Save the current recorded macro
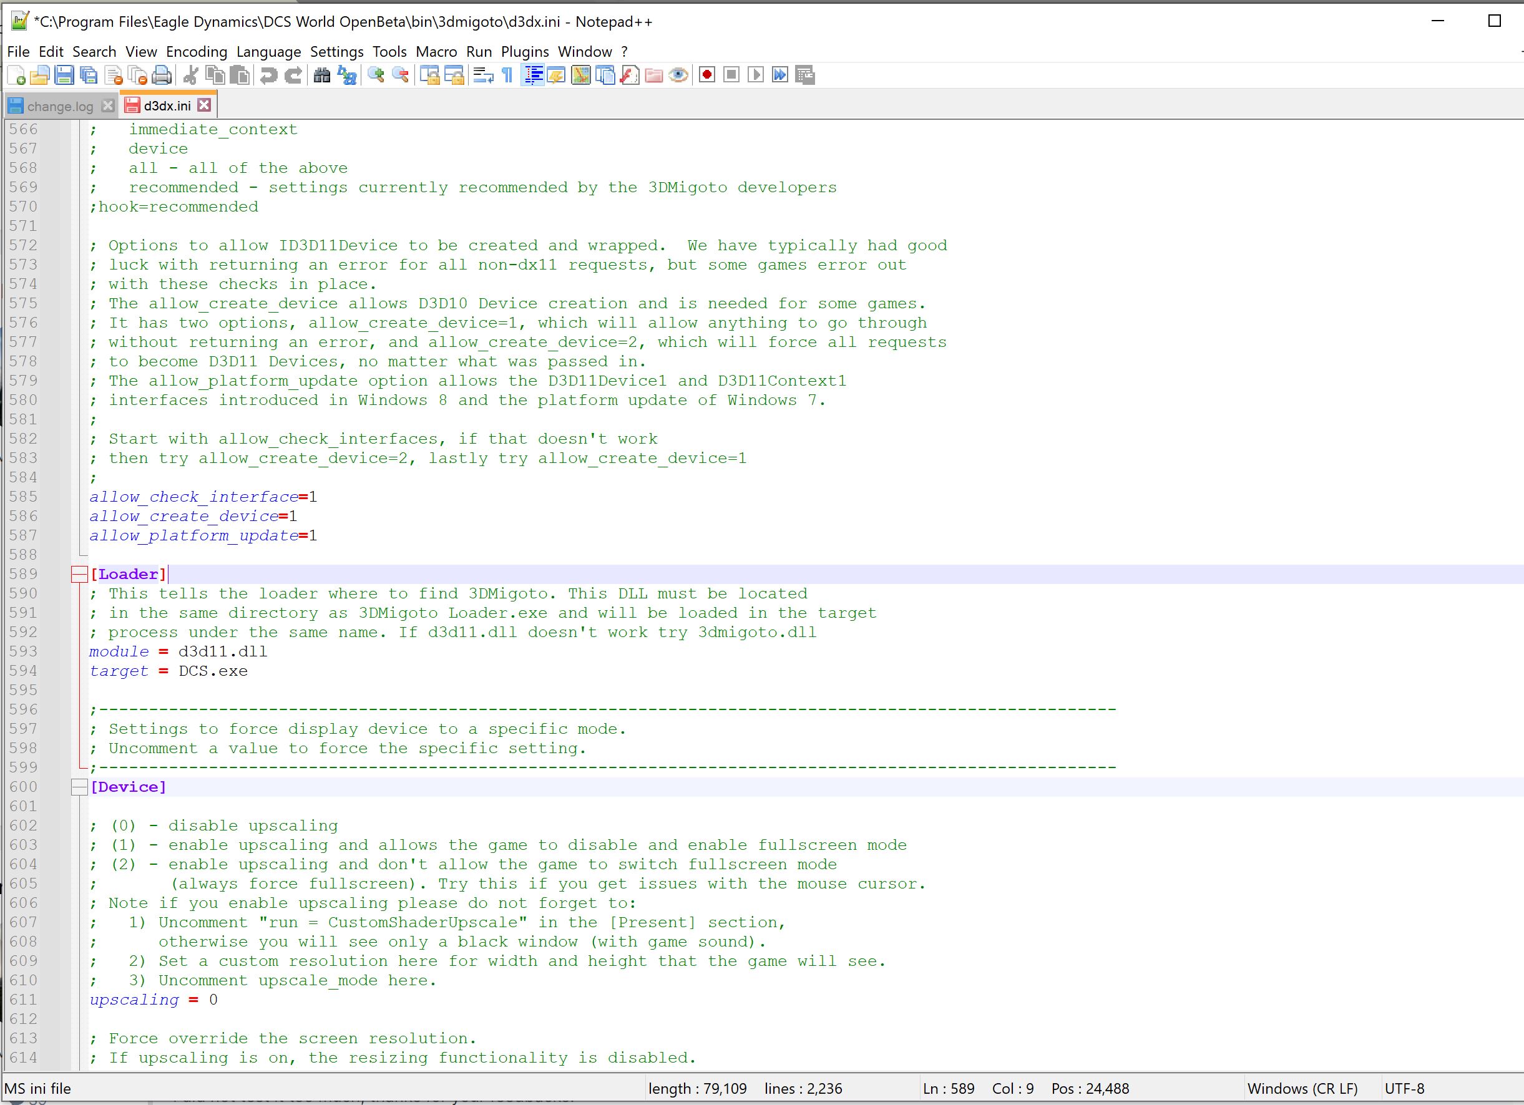 pos(804,75)
